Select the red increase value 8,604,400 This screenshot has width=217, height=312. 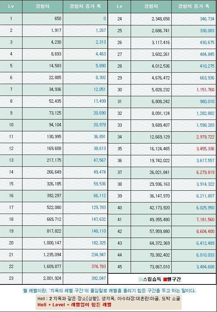point(205,231)
